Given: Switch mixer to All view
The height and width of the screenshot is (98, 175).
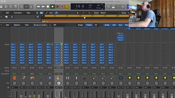Looking at the screenshot, I should (x=96, y=25).
